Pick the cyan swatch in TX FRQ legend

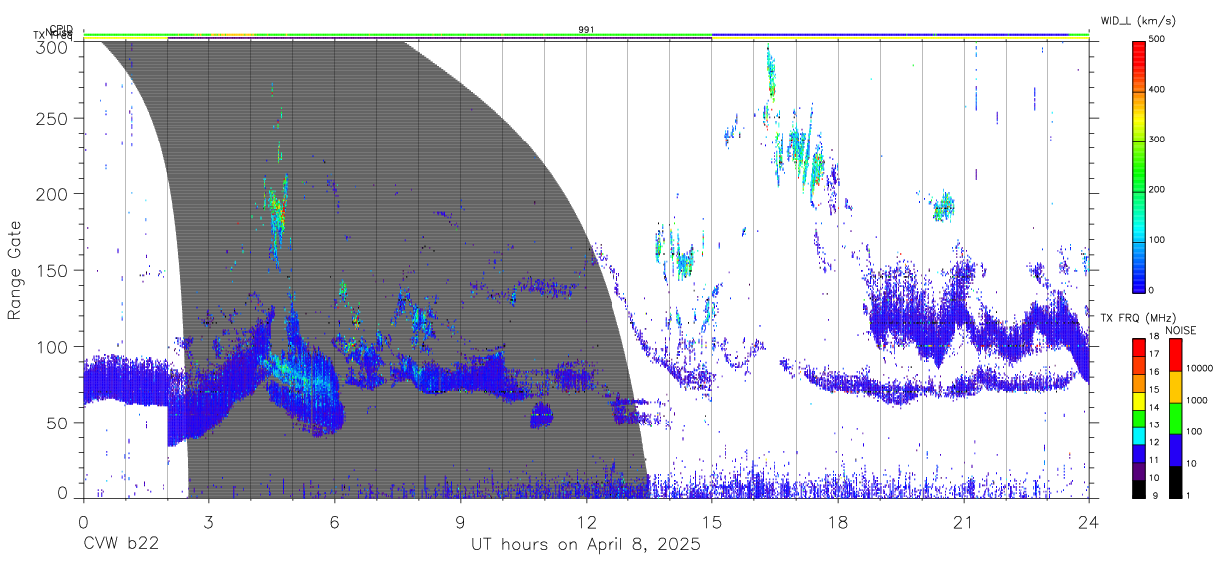click(1139, 434)
